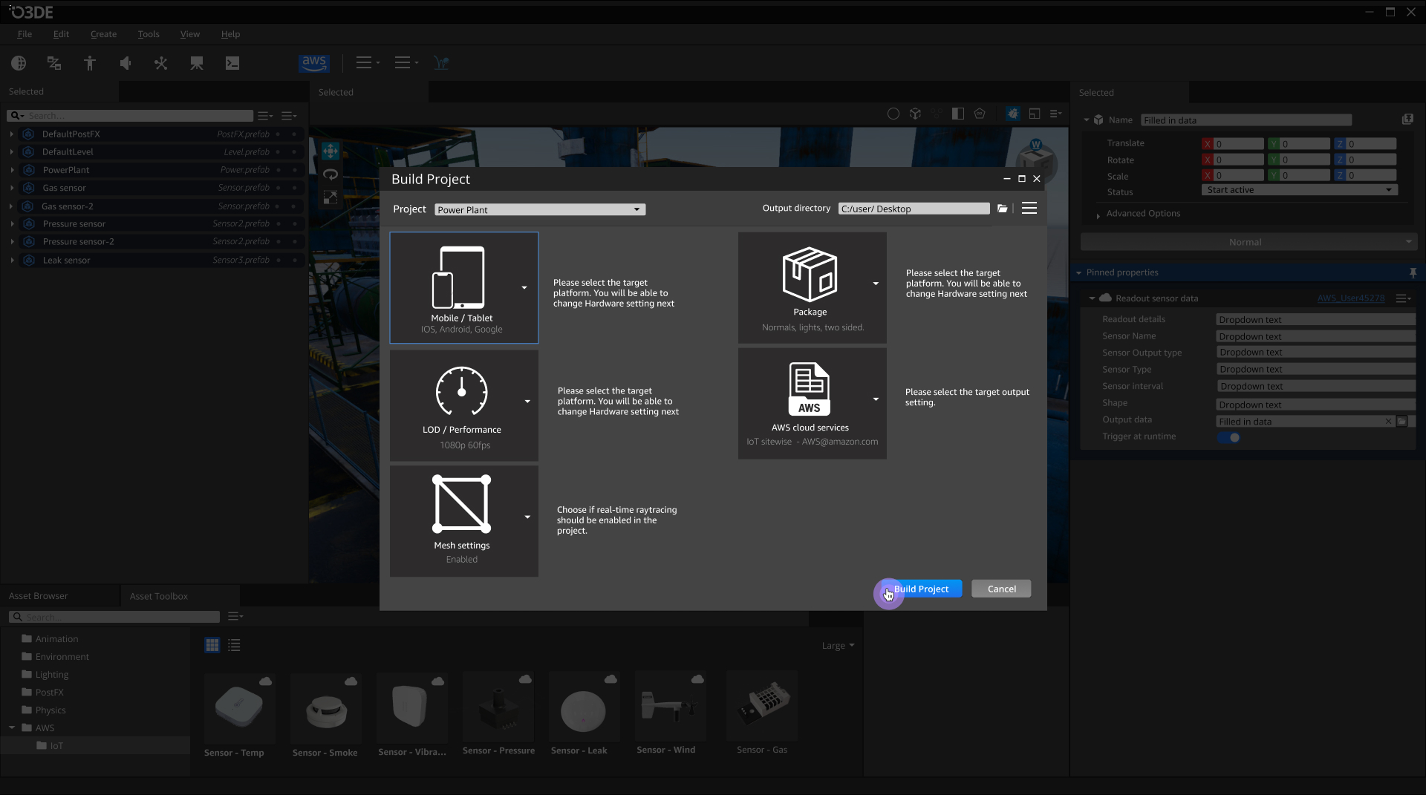Image resolution: width=1426 pixels, height=795 pixels.
Task: Switch asset browser to grid view
Action: (212, 645)
